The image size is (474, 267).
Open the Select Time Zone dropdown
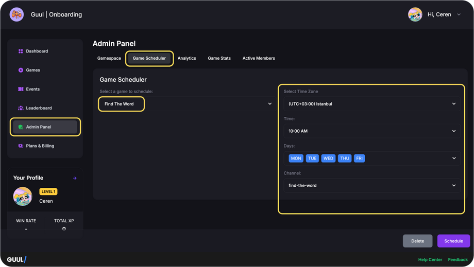coord(372,104)
